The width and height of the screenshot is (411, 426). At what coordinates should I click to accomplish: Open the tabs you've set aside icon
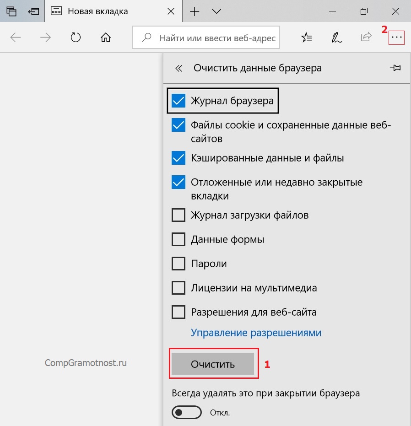[11, 11]
